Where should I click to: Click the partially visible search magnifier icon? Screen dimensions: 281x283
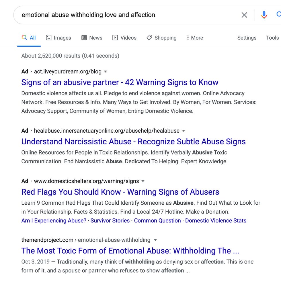(x=279, y=14)
